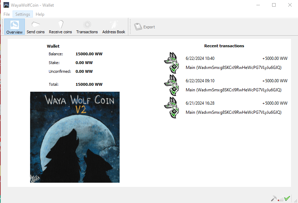
Task: Click Main address under 10:40 transaction
Action: [x=234, y=68]
